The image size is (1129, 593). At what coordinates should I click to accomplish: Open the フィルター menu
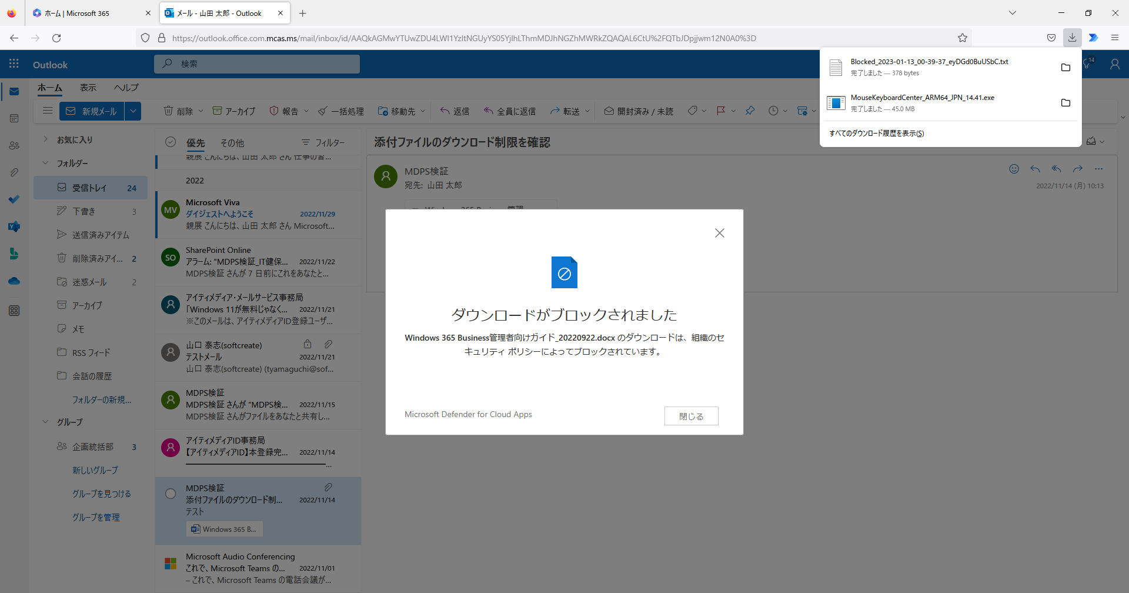[323, 142]
